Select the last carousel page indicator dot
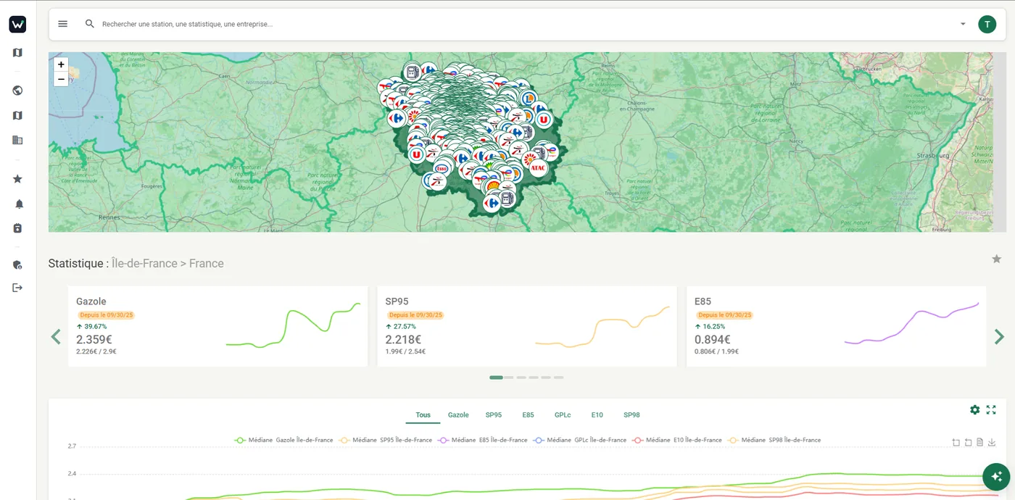Image resolution: width=1015 pixels, height=500 pixels. click(x=558, y=378)
